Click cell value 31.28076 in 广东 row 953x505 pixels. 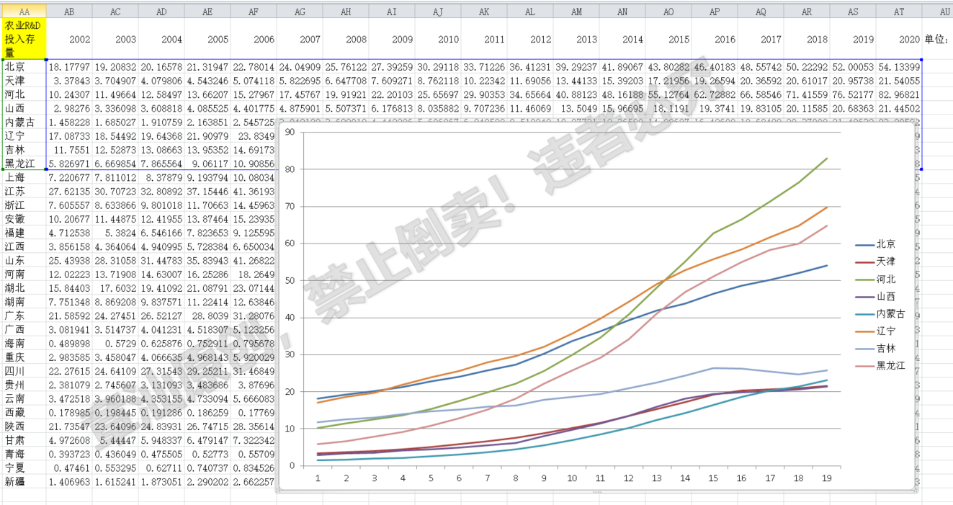254,315
